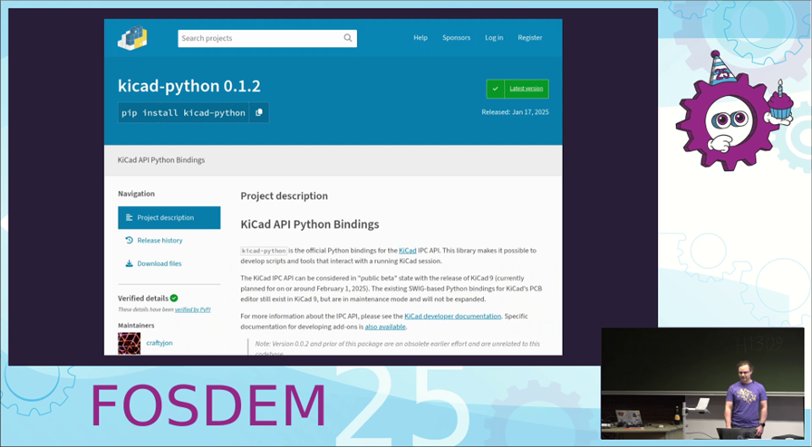Click the Project description list icon

(129, 218)
